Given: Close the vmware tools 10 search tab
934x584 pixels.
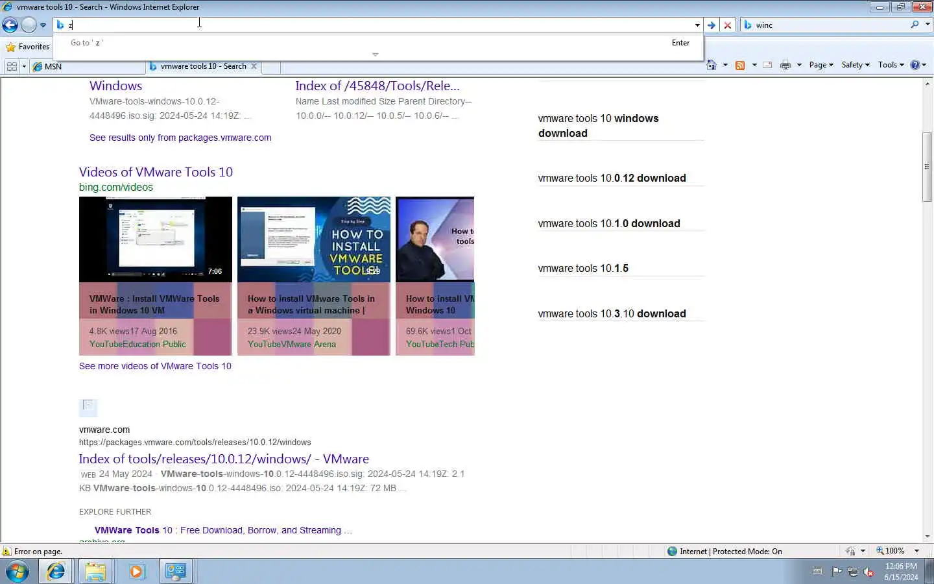Looking at the screenshot, I should pyautogui.click(x=254, y=66).
